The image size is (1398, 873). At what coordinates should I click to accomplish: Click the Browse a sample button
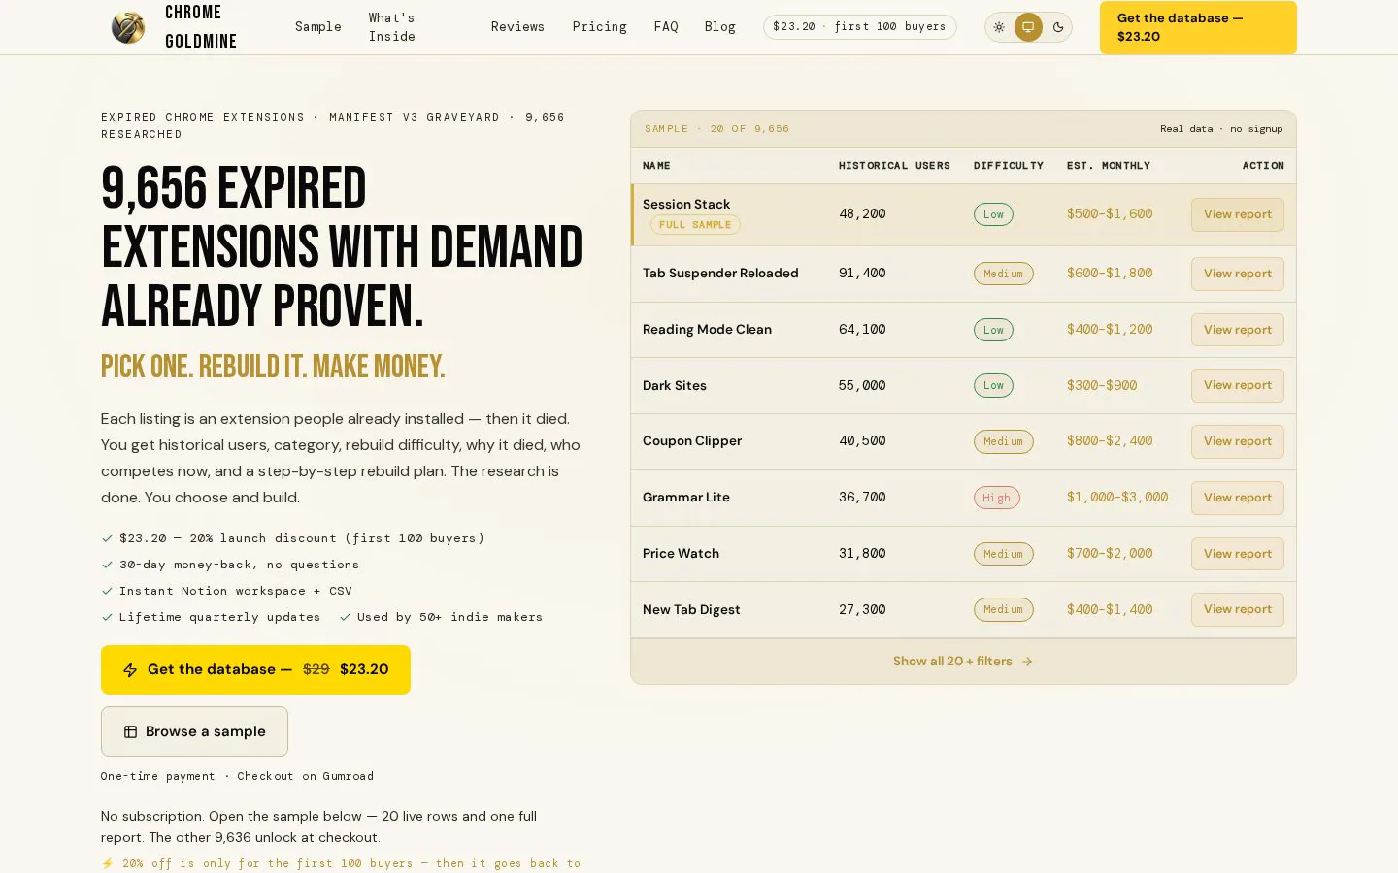194,731
